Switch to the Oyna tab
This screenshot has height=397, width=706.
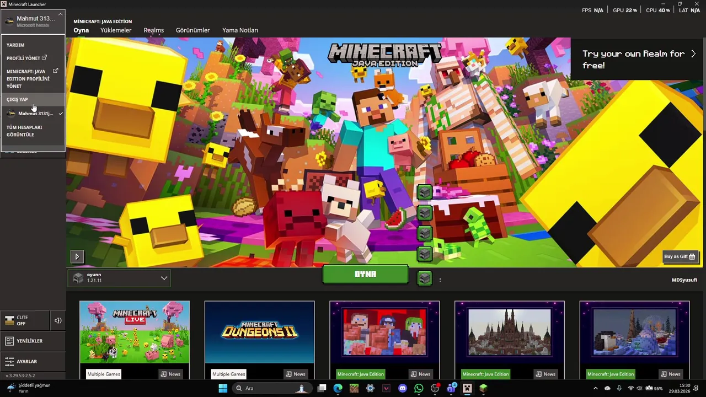[x=81, y=30]
